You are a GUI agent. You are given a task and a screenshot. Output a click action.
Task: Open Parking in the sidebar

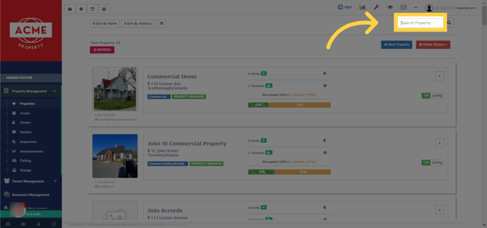25,161
